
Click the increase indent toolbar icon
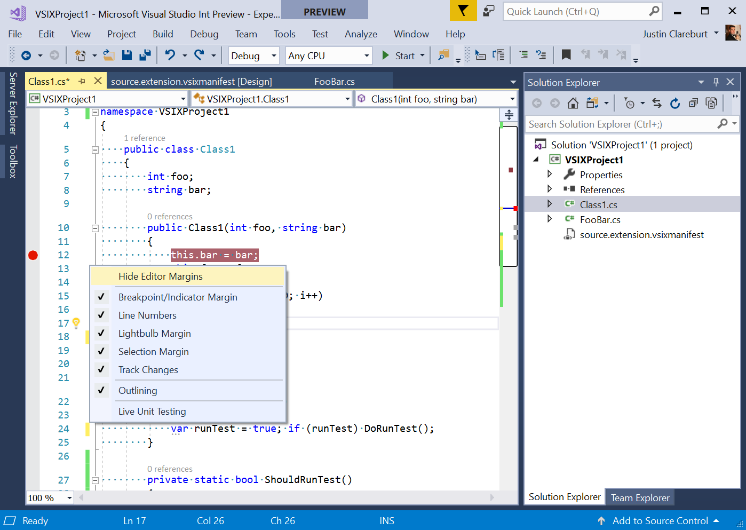point(541,54)
